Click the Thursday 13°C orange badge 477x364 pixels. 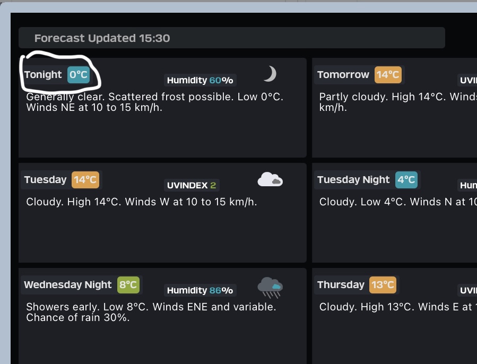(383, 284)
